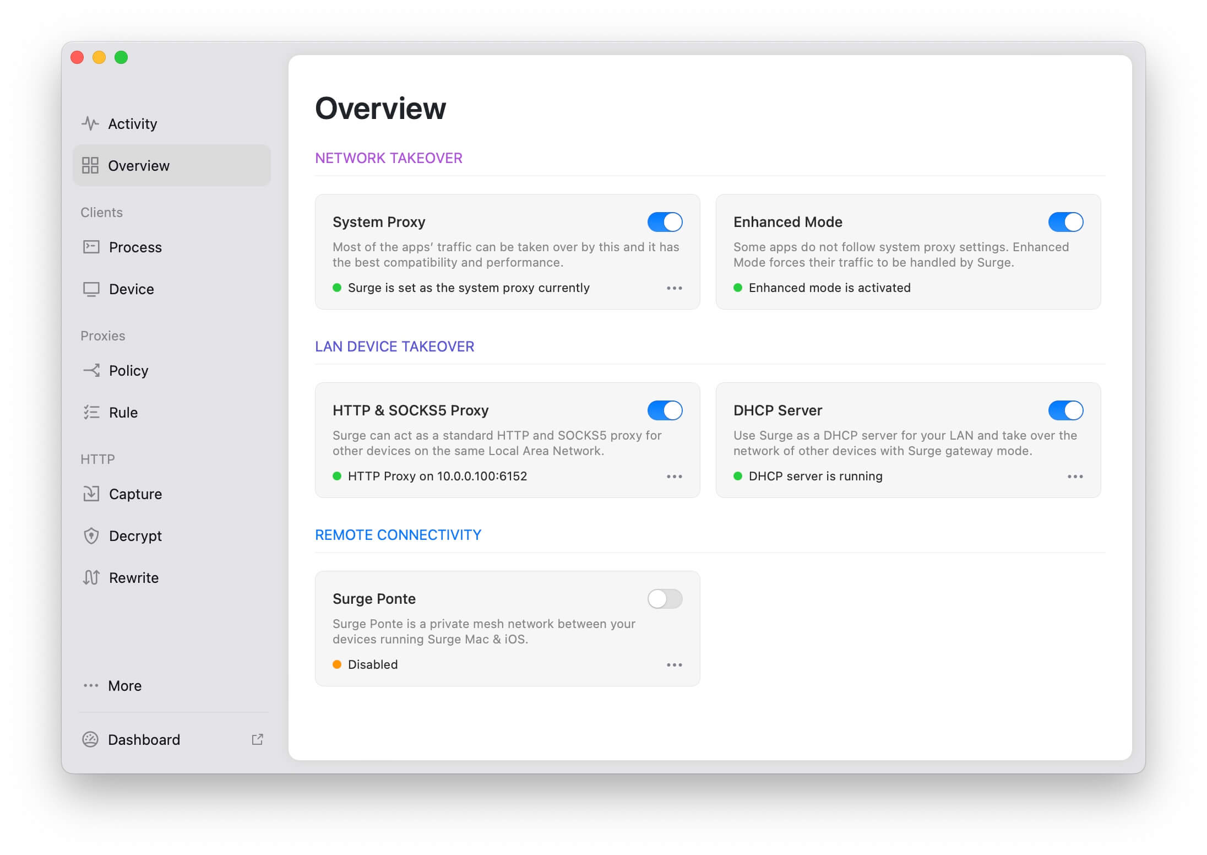The width and height of the screenshot is (1207, 855).
Task: Click the Activity waveform icon in sidebar
Action: tap(90, 123)
